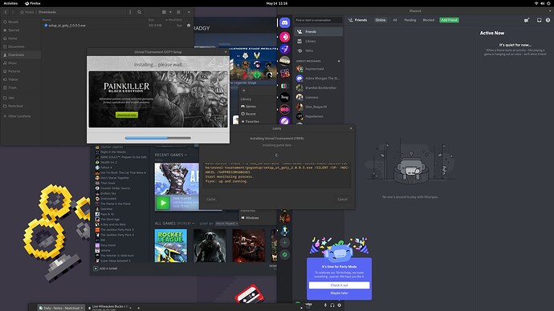Switch to the All friends tab in Discord
This screenshot has height=311, width=554.
click(x=395, y=20)
